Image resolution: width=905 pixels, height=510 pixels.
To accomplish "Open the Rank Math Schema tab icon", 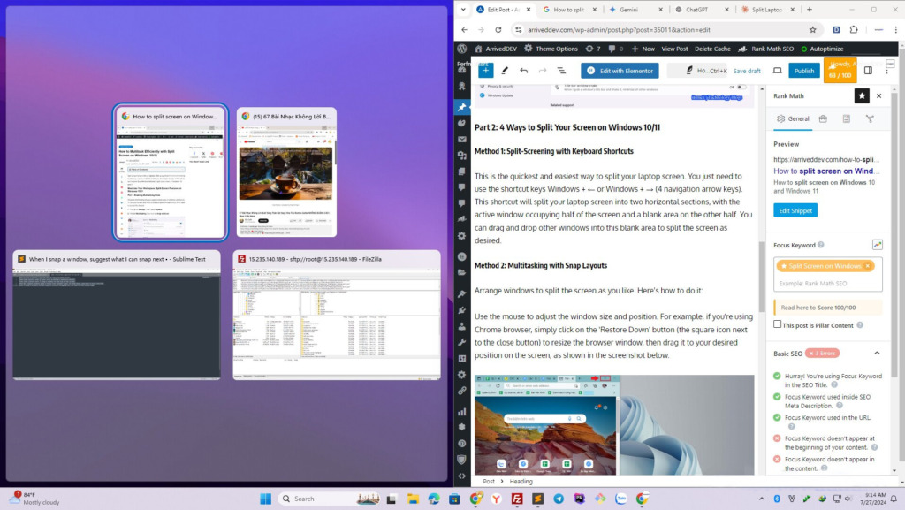I will 846,118.
